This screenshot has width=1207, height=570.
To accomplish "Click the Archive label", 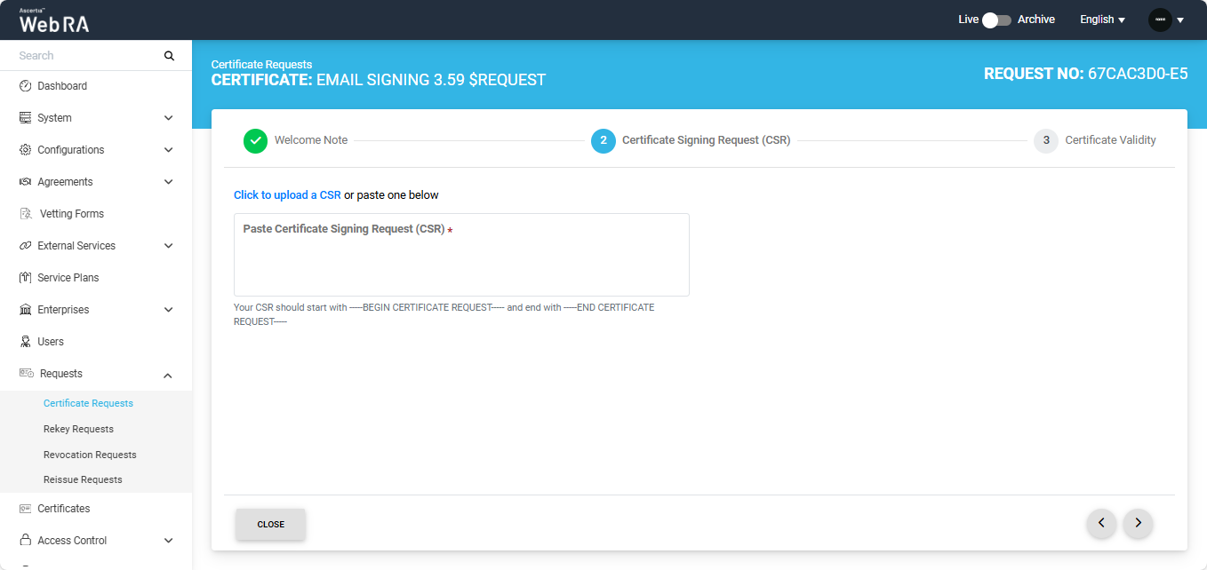I will click(1036, 20).
